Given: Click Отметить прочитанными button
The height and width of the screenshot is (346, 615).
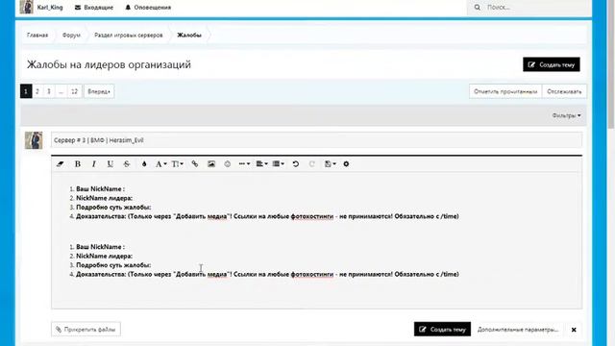Looking at the screenshot, I should point(505,91).
